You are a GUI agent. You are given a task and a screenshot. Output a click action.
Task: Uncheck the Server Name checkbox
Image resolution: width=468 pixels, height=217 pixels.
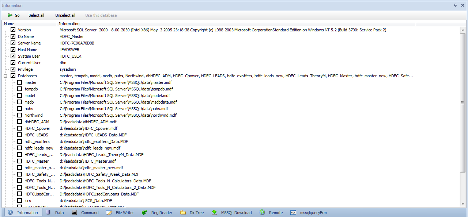(13, 43)
